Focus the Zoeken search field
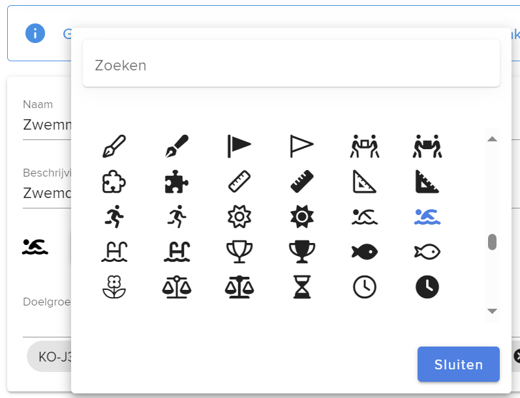Viewport: 520px width, 398px height. [x=291, y=64]
